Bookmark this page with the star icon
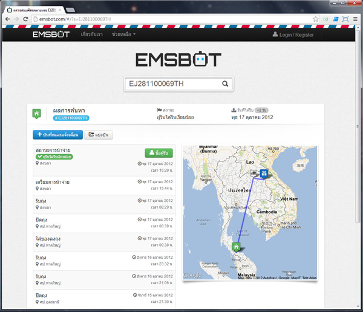Viewport: 363px width, 312px height. (315, 19)
